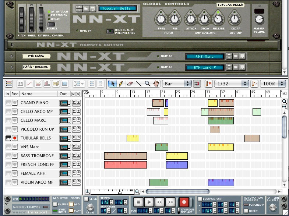Viewport: 289px width, 216px height.
Task: Toggle High Quality Interpolation switch
Action: (110, 31)
